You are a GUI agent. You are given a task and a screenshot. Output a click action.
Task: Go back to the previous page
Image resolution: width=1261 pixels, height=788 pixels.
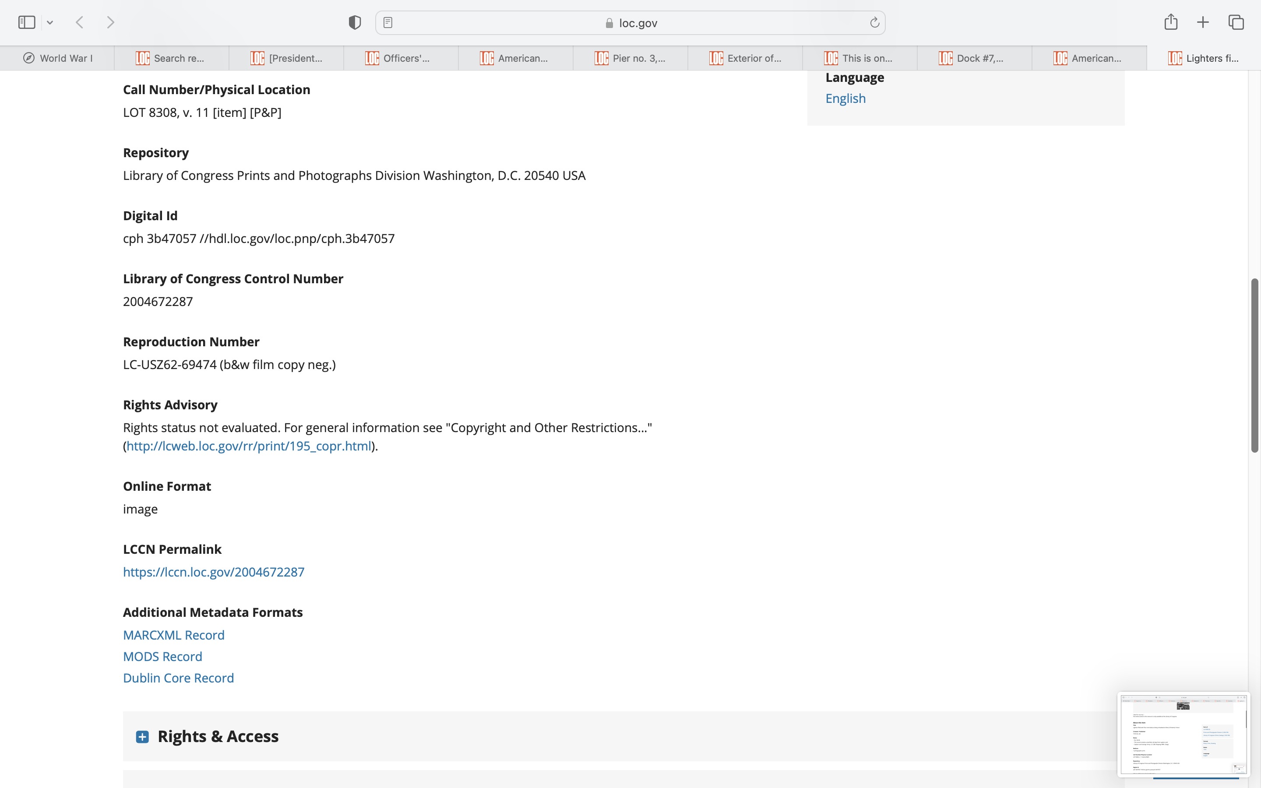[80, 22]
